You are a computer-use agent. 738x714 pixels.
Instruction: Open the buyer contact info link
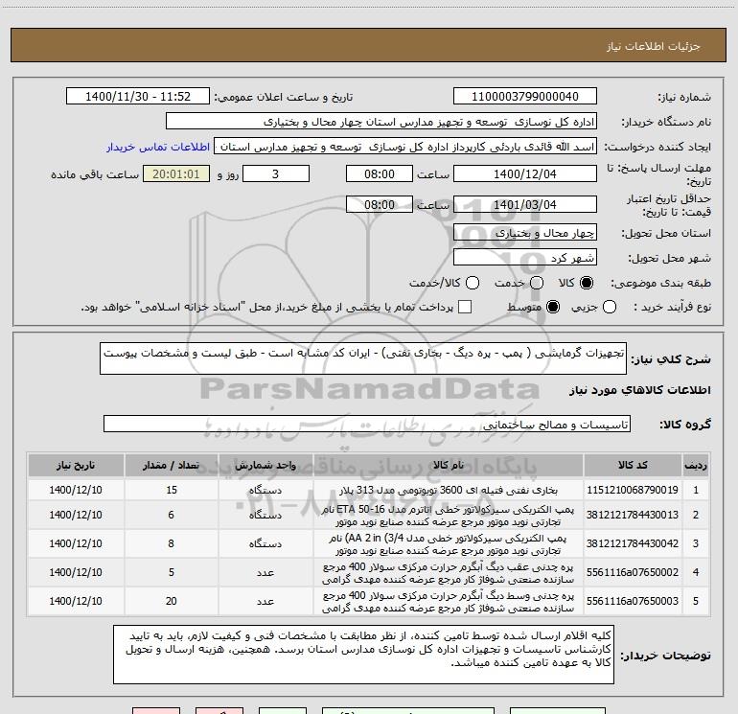point(158,147)
